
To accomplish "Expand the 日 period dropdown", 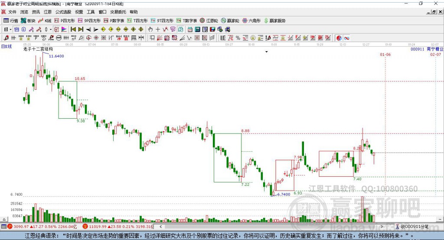I will point(10,29).
